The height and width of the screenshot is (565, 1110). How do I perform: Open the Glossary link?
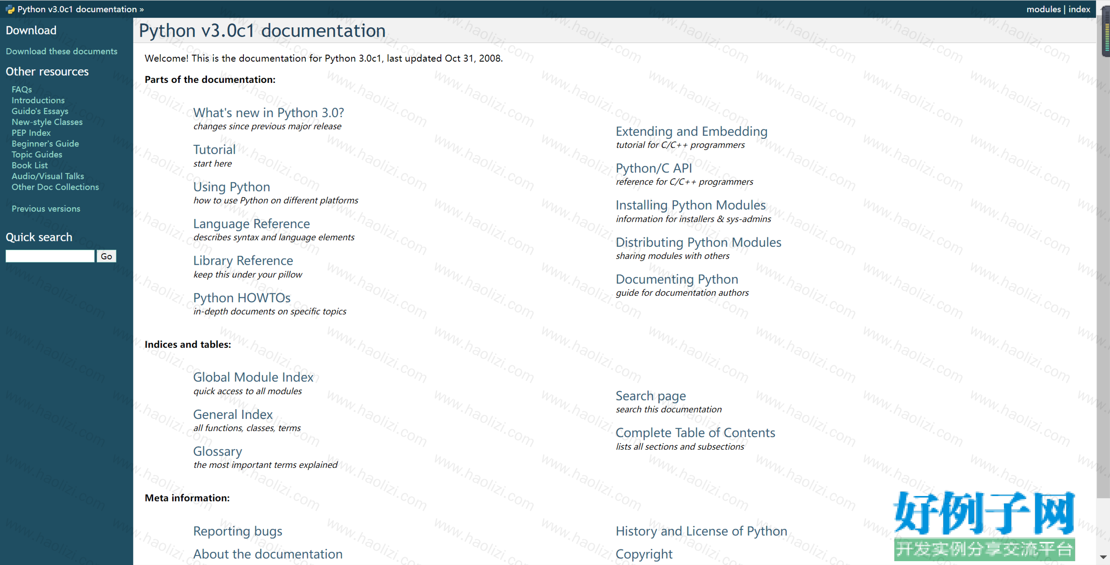click(x=218, y=451)
